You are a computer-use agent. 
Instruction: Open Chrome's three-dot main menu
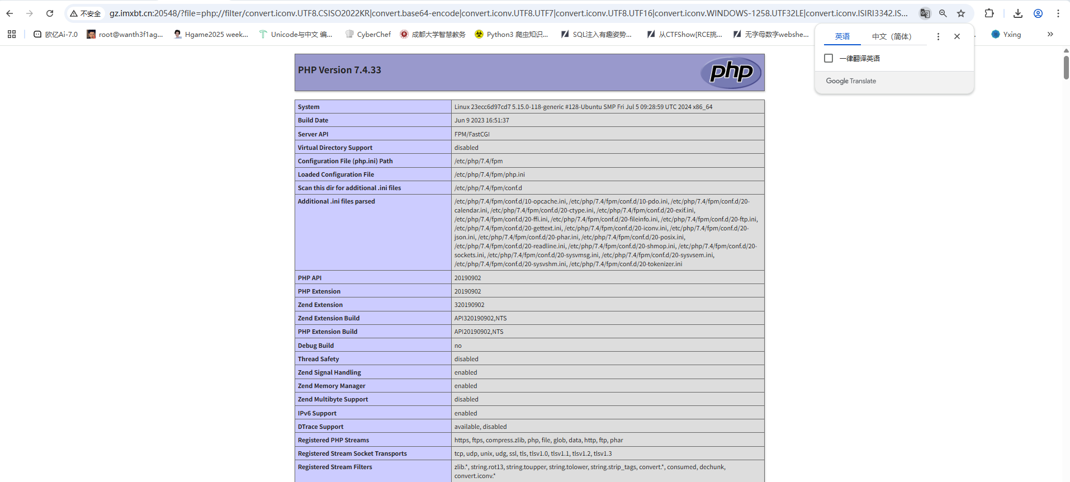pos(1058,13)
